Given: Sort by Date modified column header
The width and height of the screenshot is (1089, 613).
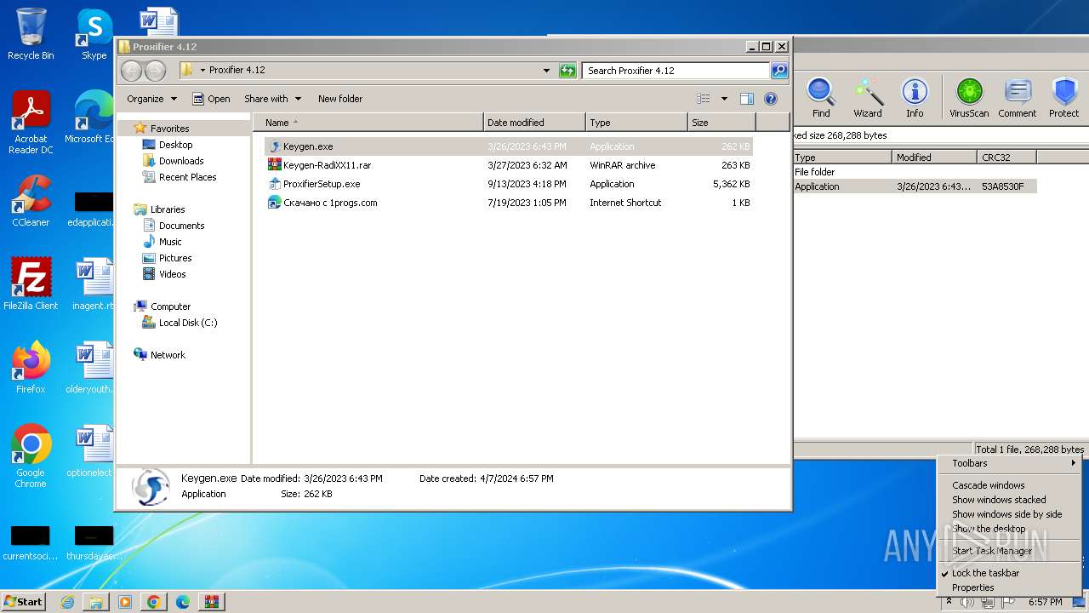Looking at the screenshot, I should point(534,123).
